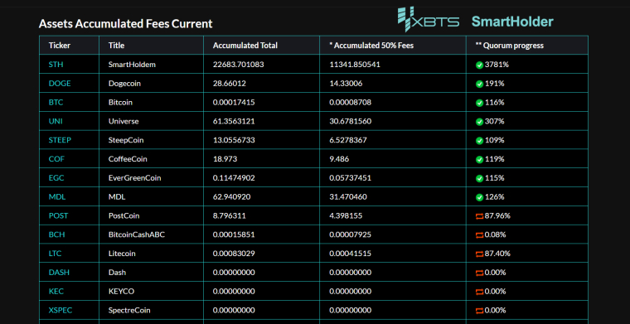630x324 pixels.
Task: Click the green check icon next to 116%
Action: (x=479, y=103)
